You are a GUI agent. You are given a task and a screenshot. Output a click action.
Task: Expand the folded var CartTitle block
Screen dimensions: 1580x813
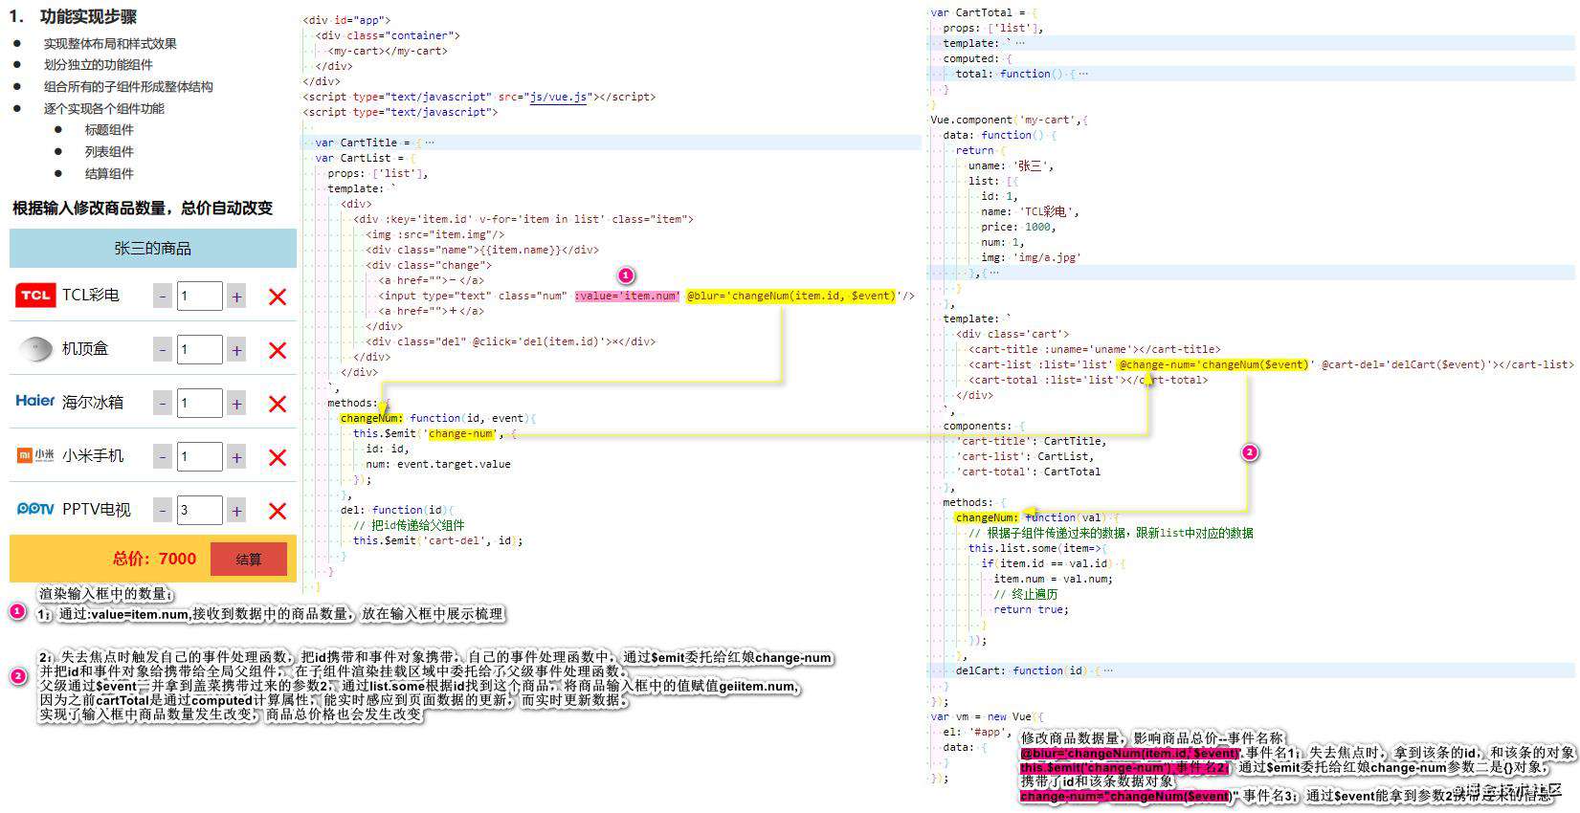429,143
